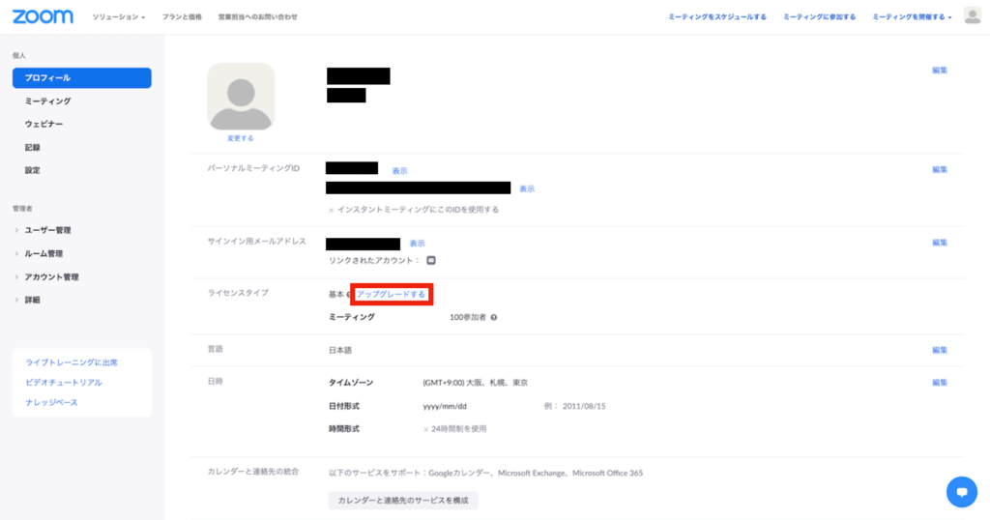Image resolution: width=990 pixels, height=520 pixels.
Task: Click 変更する under the profile picture
Action: pos(241,138)
